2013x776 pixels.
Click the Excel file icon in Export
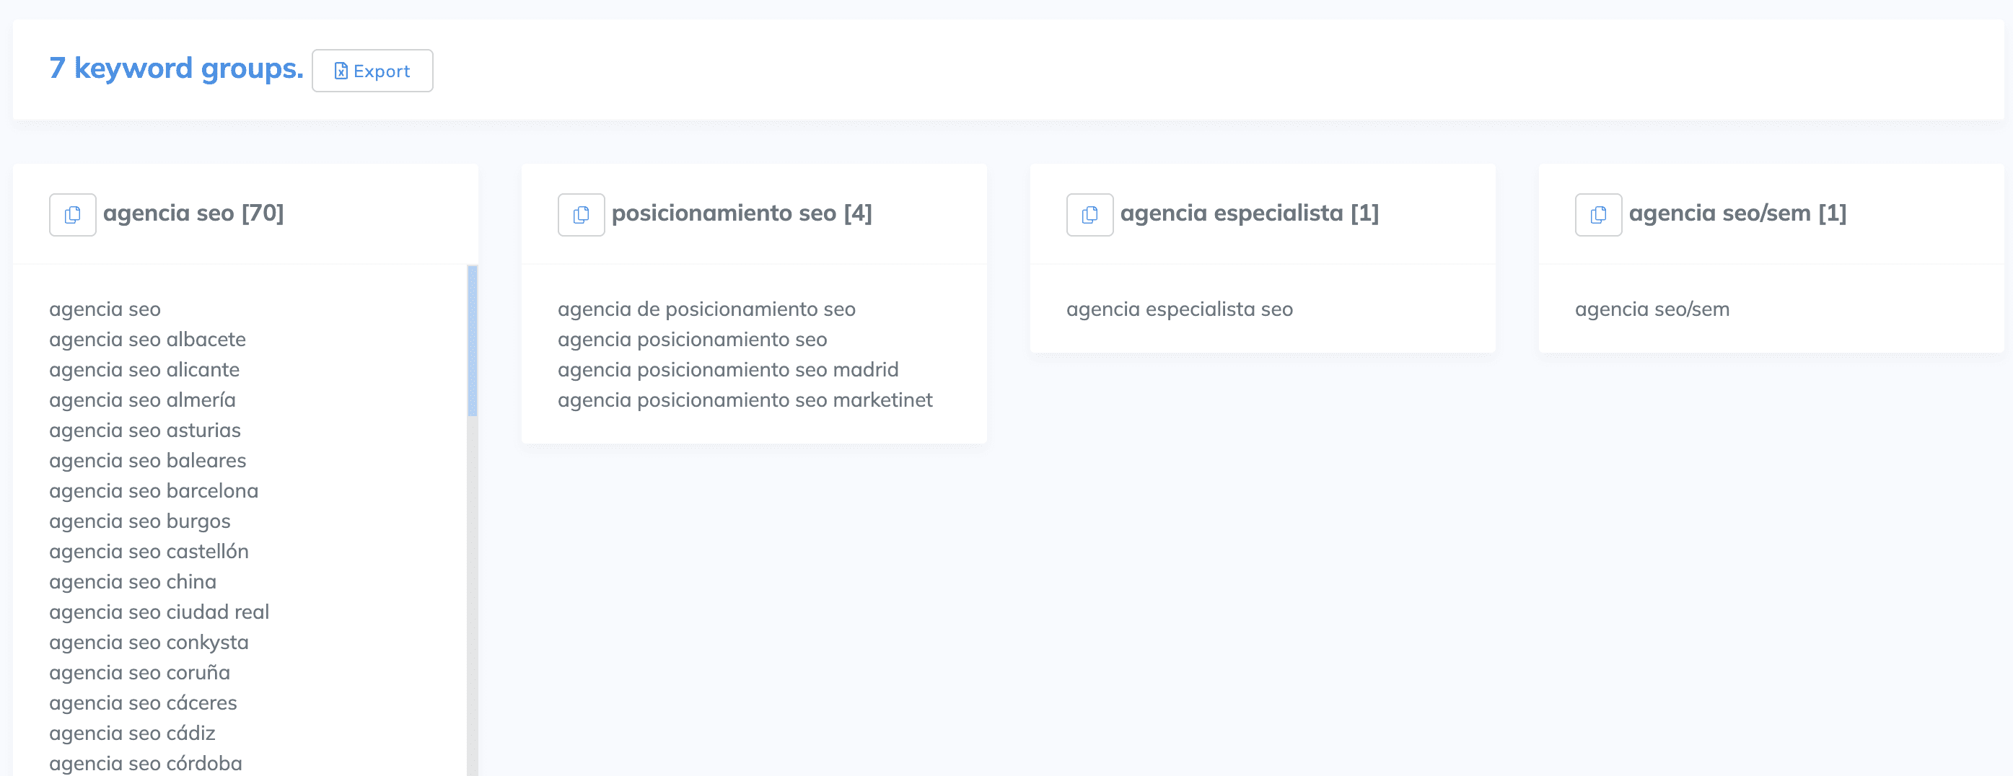pyautogui.click(x=341, y=71)
